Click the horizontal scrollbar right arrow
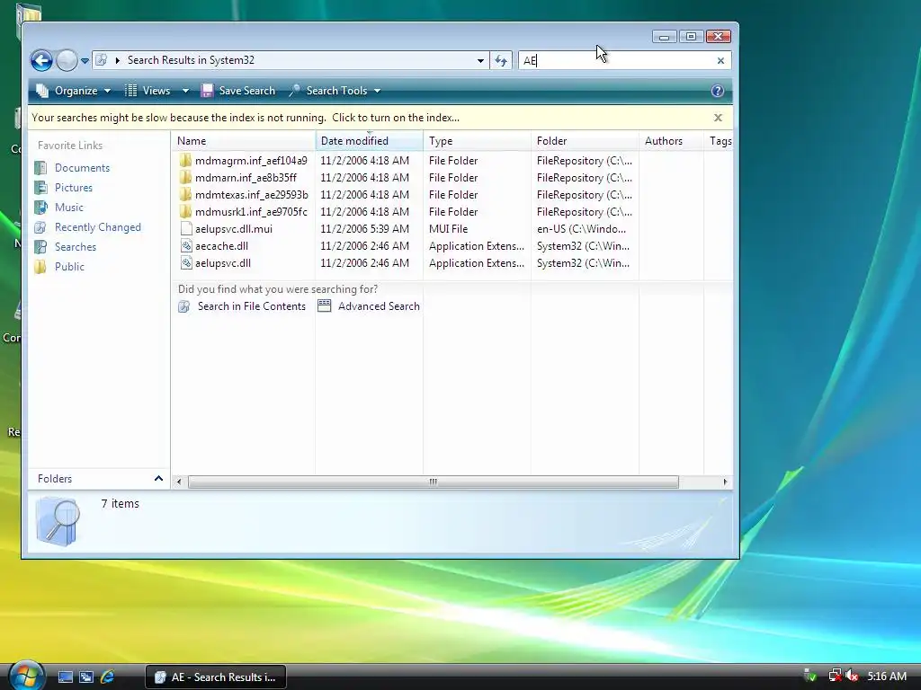Viewport: 921px width, 690px height. tap(725, 482)
